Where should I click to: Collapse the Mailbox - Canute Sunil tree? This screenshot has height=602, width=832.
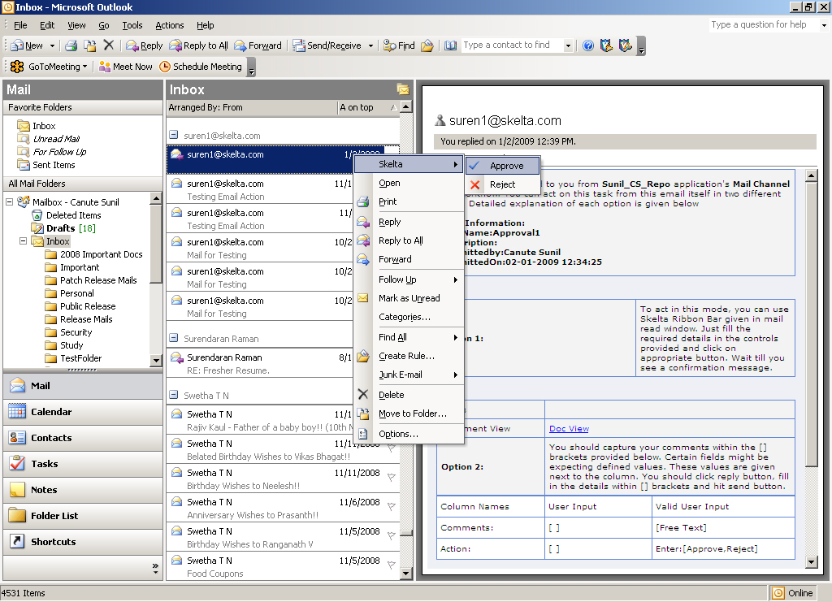click(x=10, y=202)
